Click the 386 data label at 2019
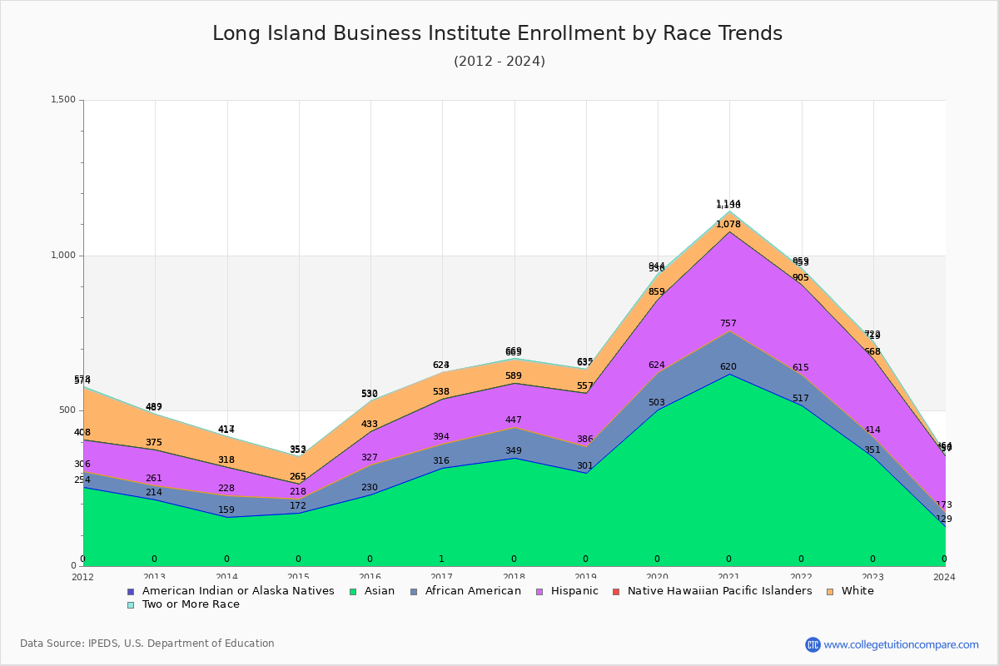Image resolution: width=999 pixels, height=666 pixels. pyautogui.click(x=585, y=439)
